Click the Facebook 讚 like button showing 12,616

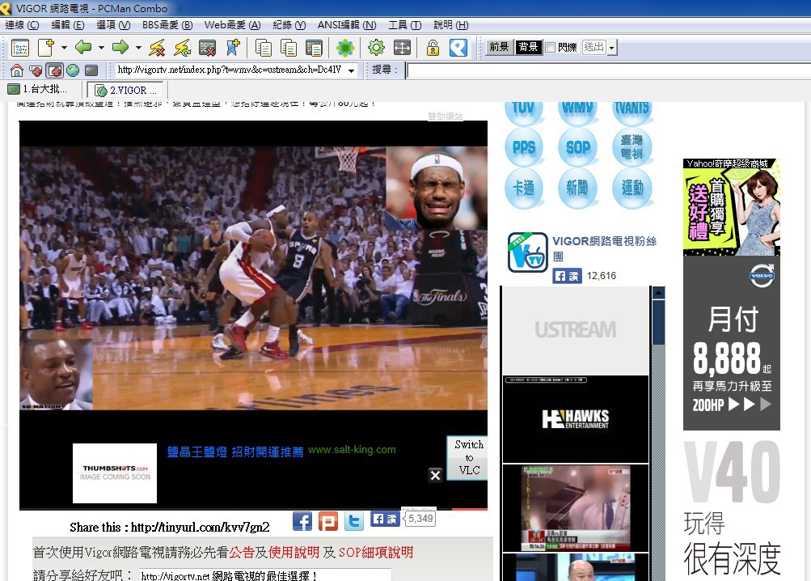click(568, 276)
